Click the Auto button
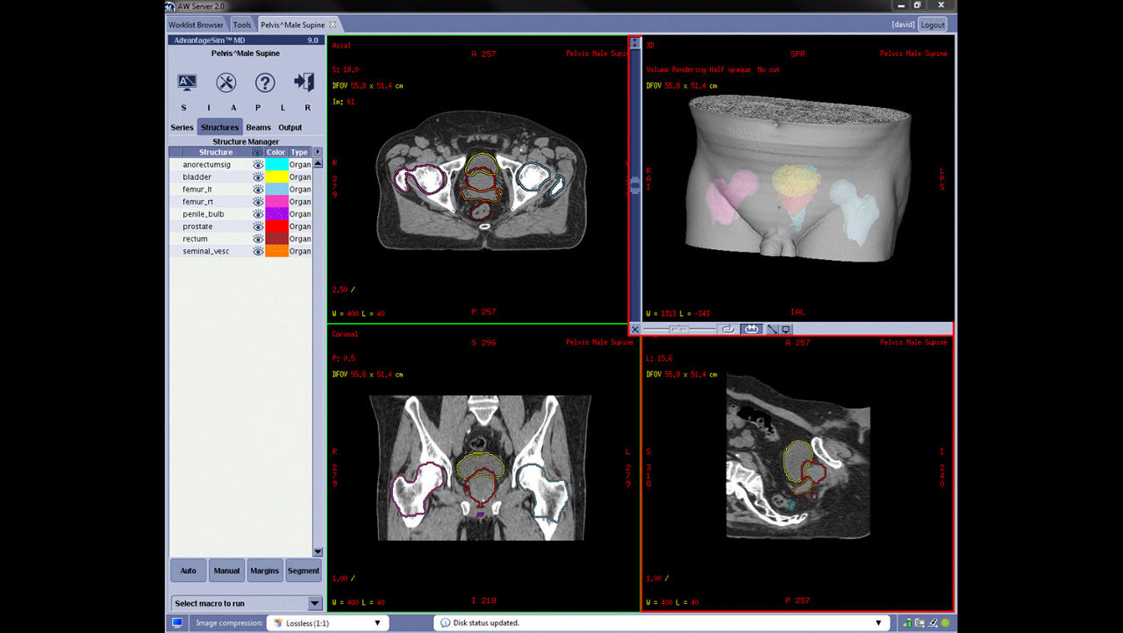Image resolution: width=1123 pixels, height=633 pixels. click(x=189, y=571)
